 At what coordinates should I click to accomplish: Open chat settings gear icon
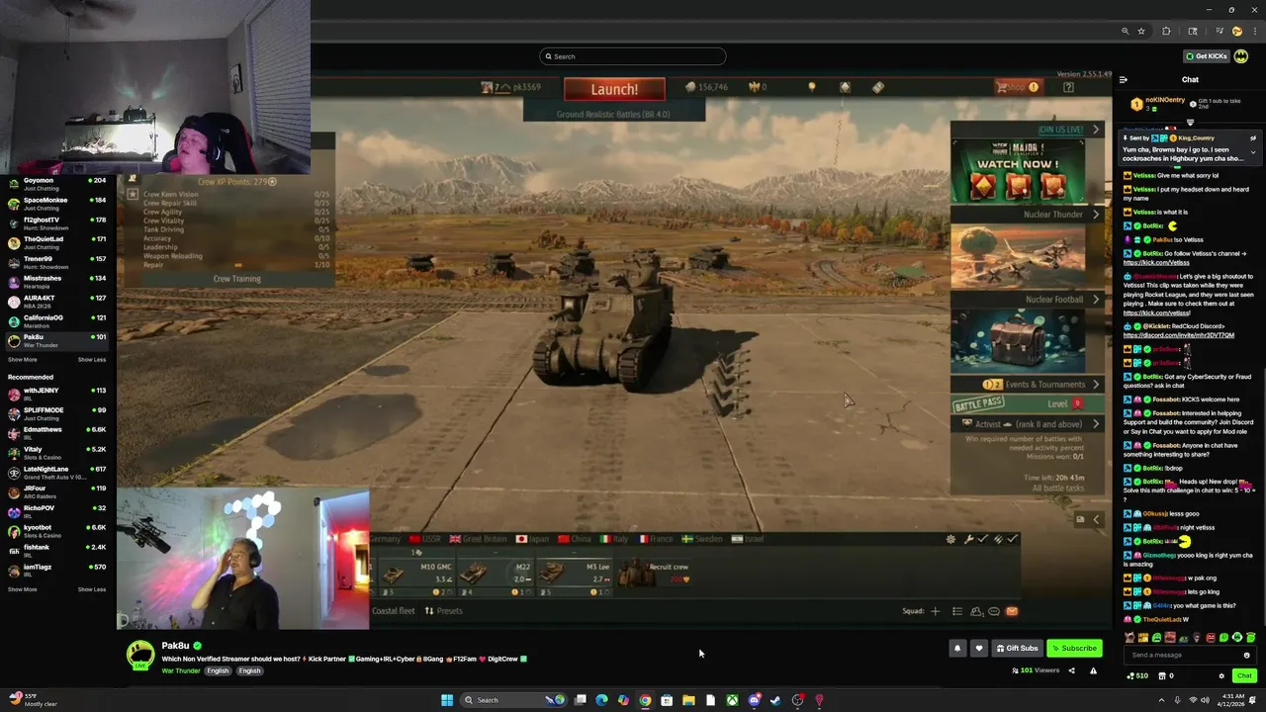1221,676
